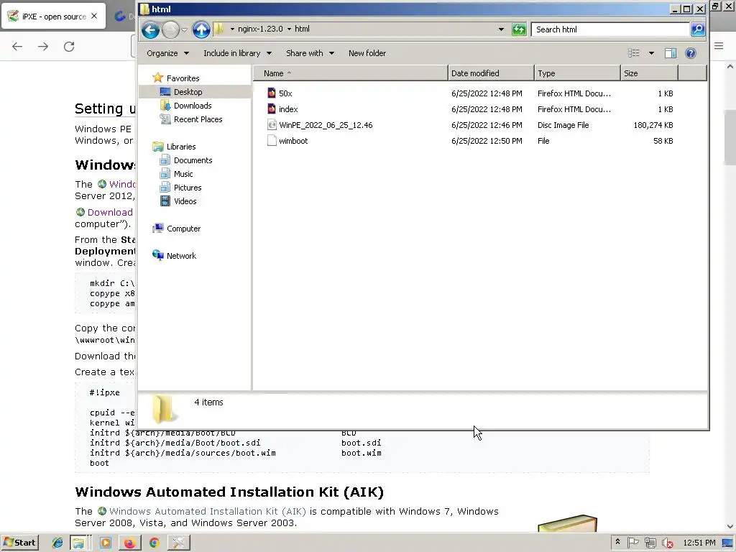
Task: Focus the Search html field
Action: [x=610, y=29]
